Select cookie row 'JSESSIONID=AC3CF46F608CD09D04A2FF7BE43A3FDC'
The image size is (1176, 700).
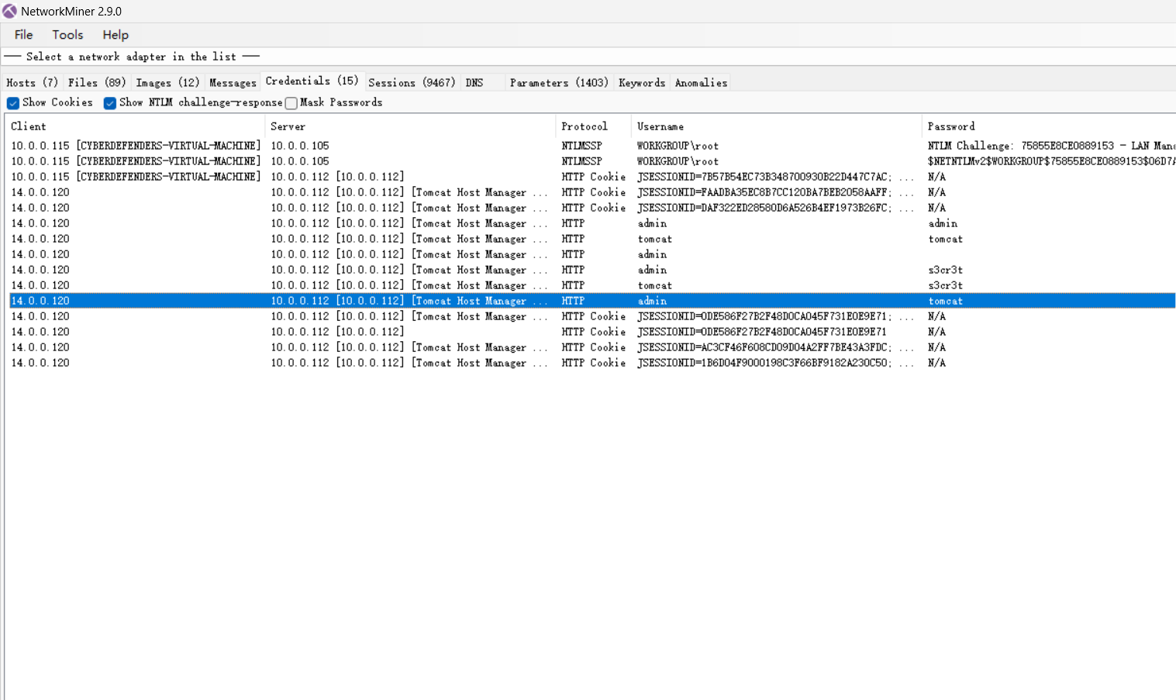[592, 347]
